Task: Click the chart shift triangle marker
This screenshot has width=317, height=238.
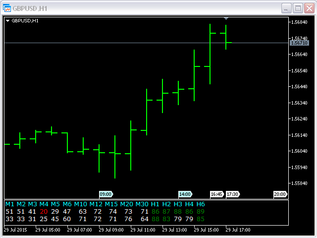Action: coord(226,18)
